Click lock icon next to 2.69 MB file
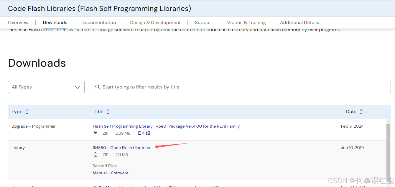The image size is (395, 187). (x=95, y=133)
